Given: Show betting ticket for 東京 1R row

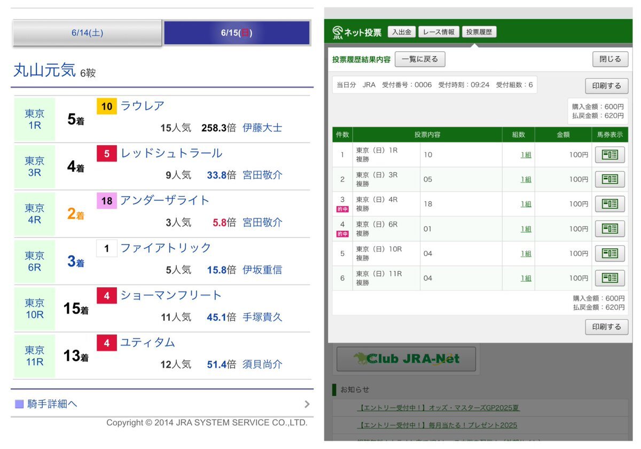Looking at the screenshot, I should point(609,155).
